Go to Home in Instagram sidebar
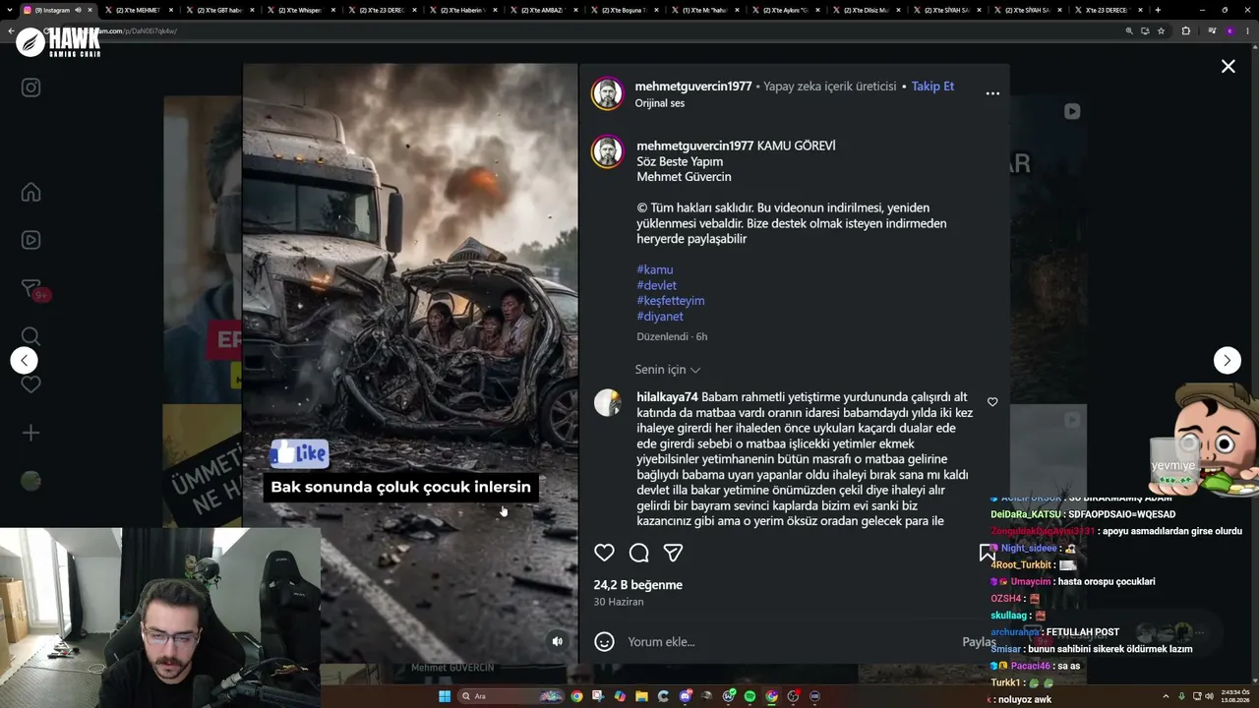 pos(30,192)
